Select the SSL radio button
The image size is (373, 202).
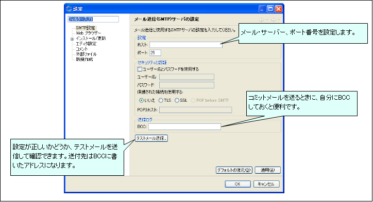click(177, 100)
